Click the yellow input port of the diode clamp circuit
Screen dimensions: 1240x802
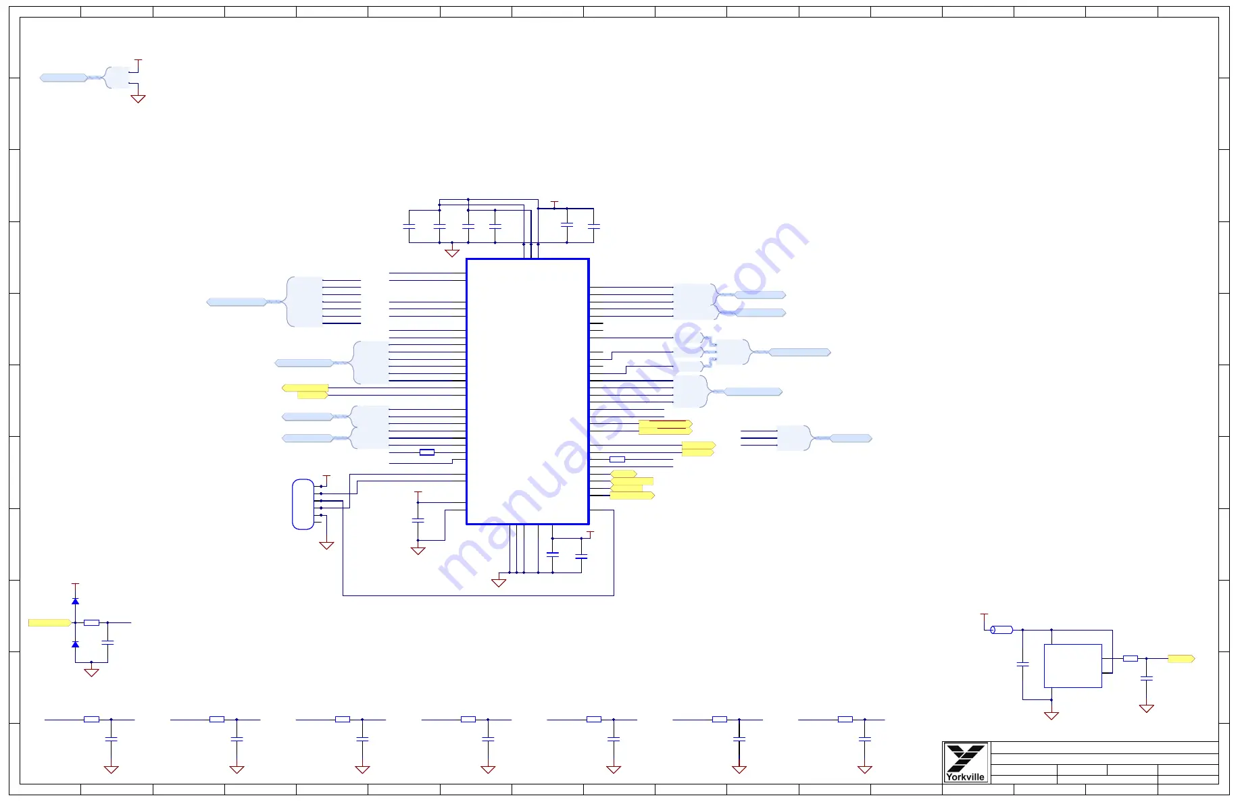click(x=50, y=622)
